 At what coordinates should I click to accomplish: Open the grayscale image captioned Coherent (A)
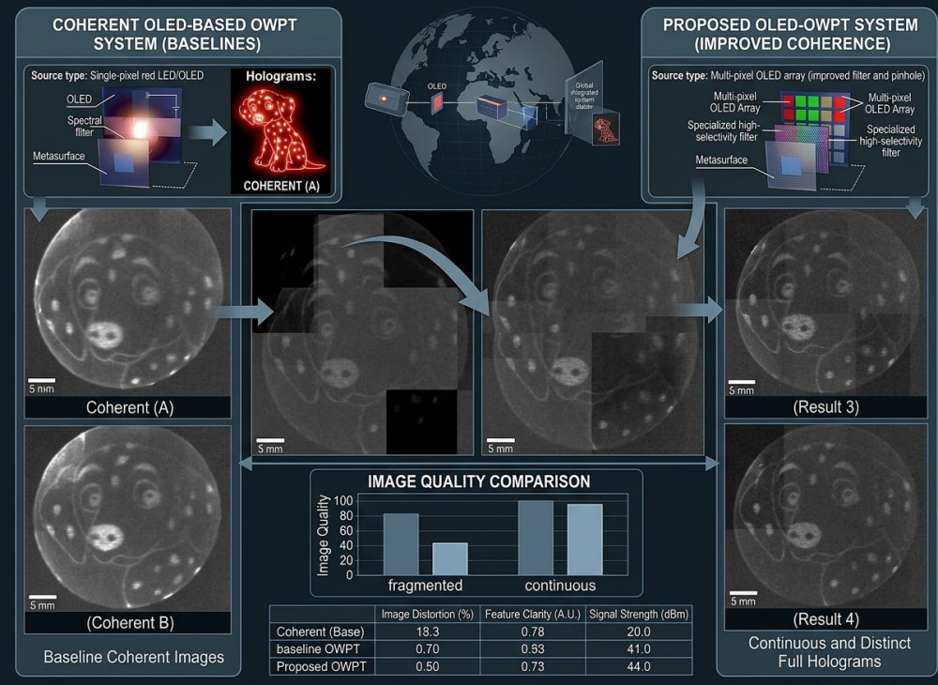point(128,302)
